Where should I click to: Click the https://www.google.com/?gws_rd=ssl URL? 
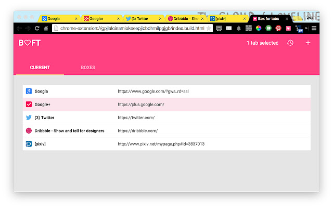[x=153, y=92]
